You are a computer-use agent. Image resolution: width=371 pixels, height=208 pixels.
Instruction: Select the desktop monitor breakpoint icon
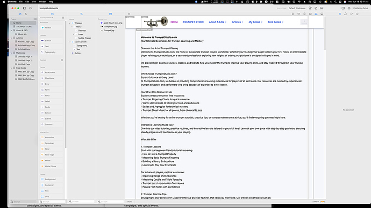322,14
